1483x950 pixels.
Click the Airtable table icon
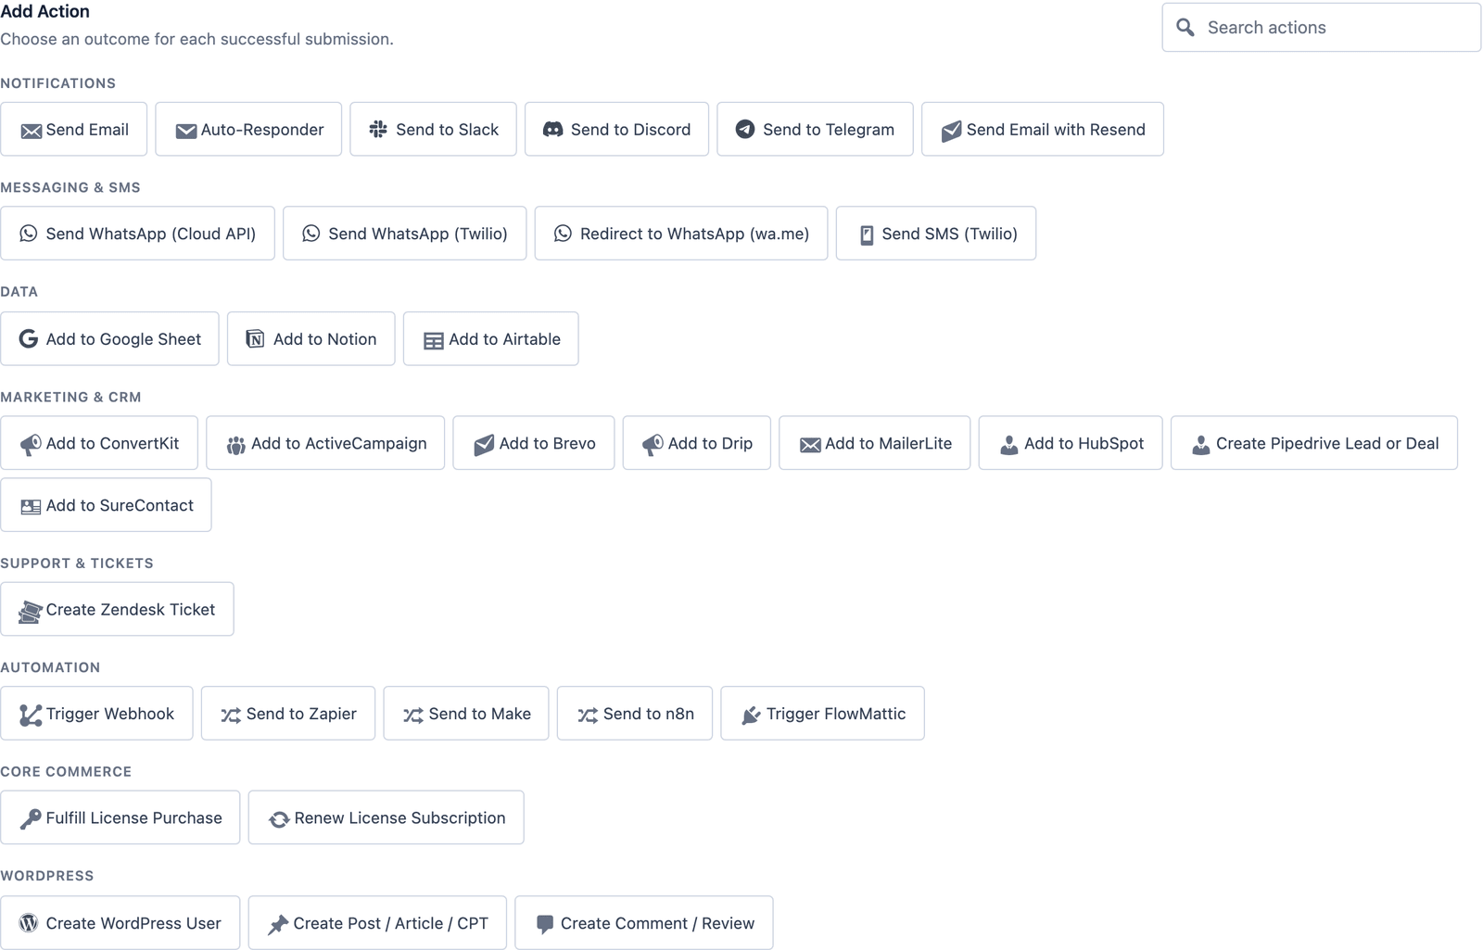pyautogui.click(x=433, y=340)
